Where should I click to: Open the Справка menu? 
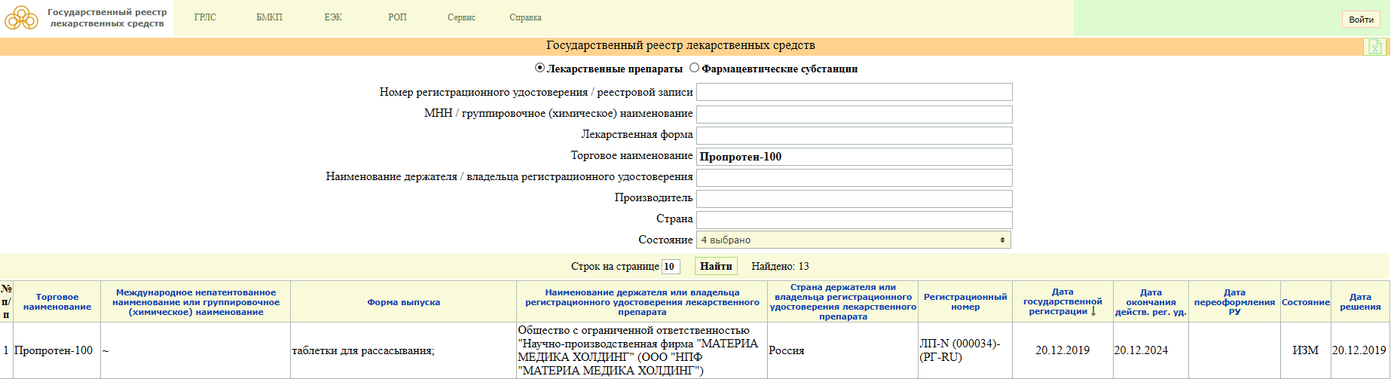525,17
